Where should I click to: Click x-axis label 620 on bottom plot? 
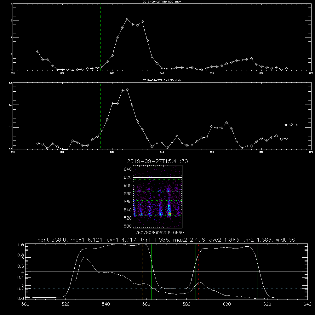(x=267, y=304)
